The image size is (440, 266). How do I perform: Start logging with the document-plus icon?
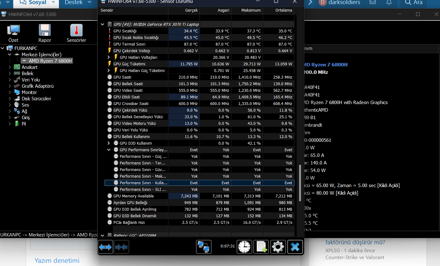[x=261, y=247]
